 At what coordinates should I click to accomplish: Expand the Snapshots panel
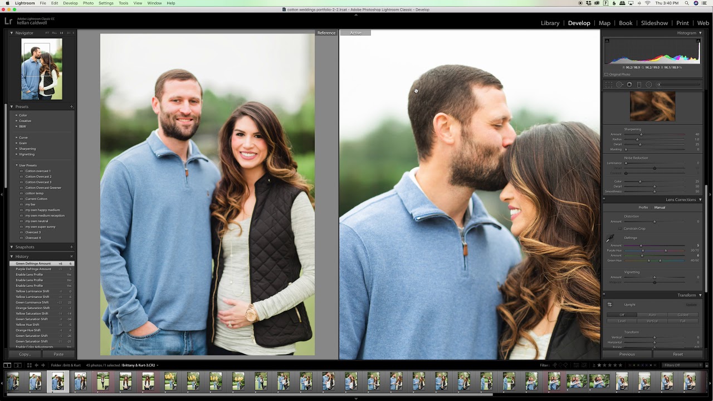click(12, 247)
